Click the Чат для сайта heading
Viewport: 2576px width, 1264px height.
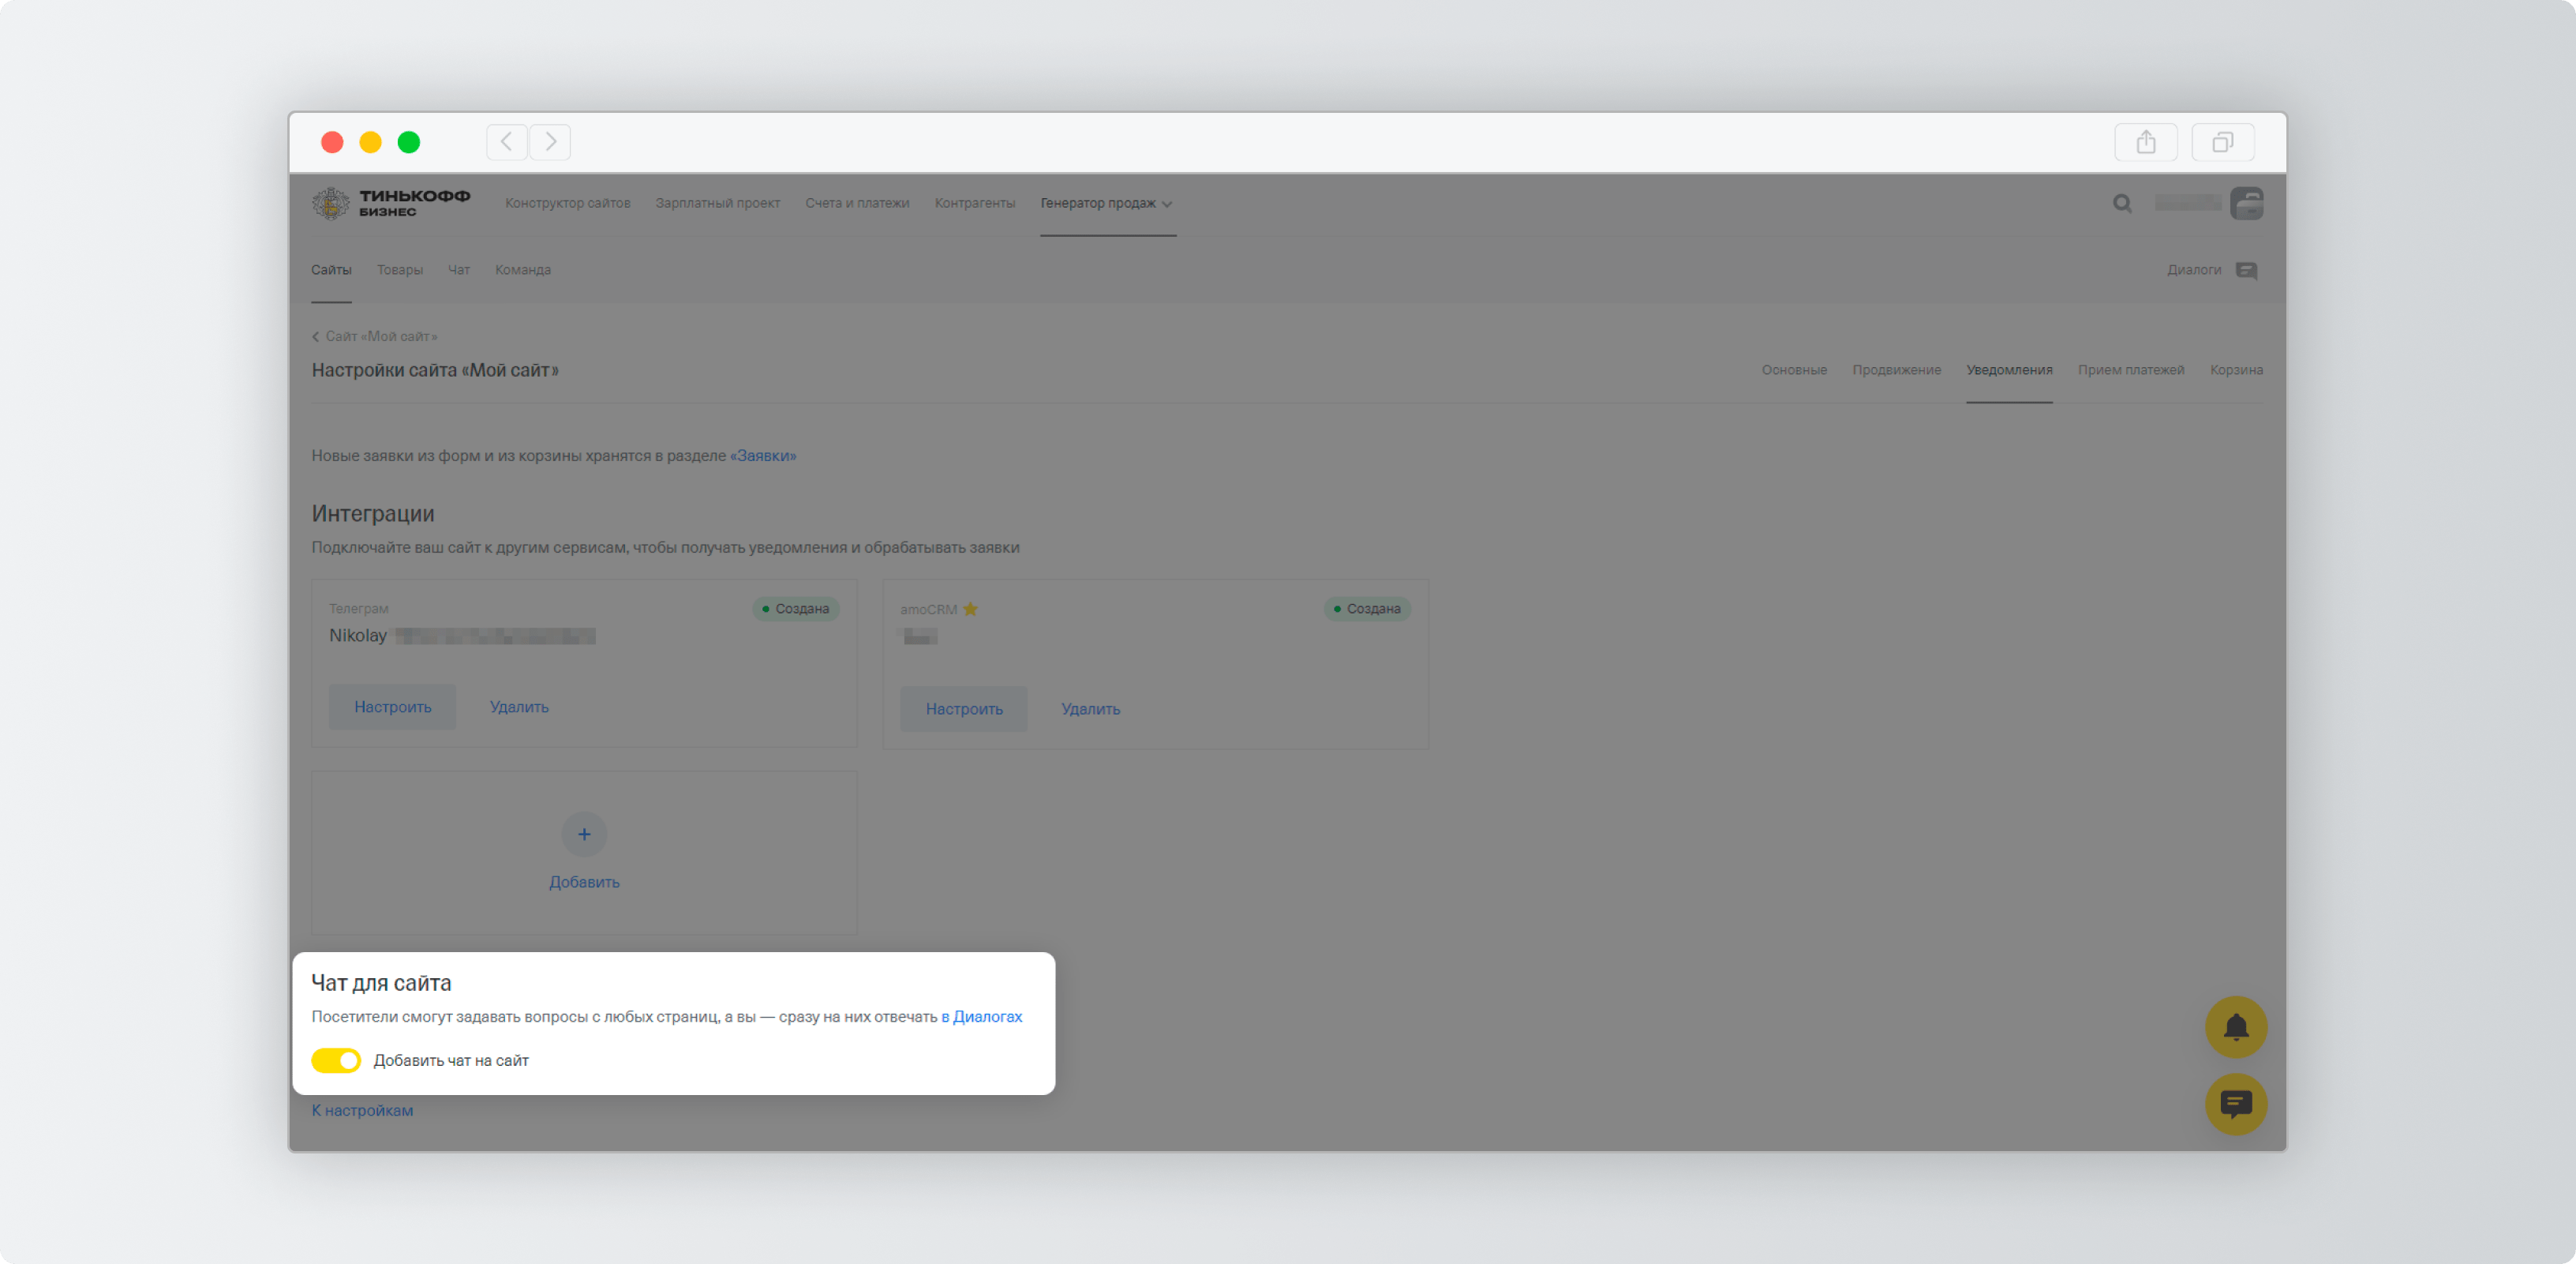pos(381,983)
